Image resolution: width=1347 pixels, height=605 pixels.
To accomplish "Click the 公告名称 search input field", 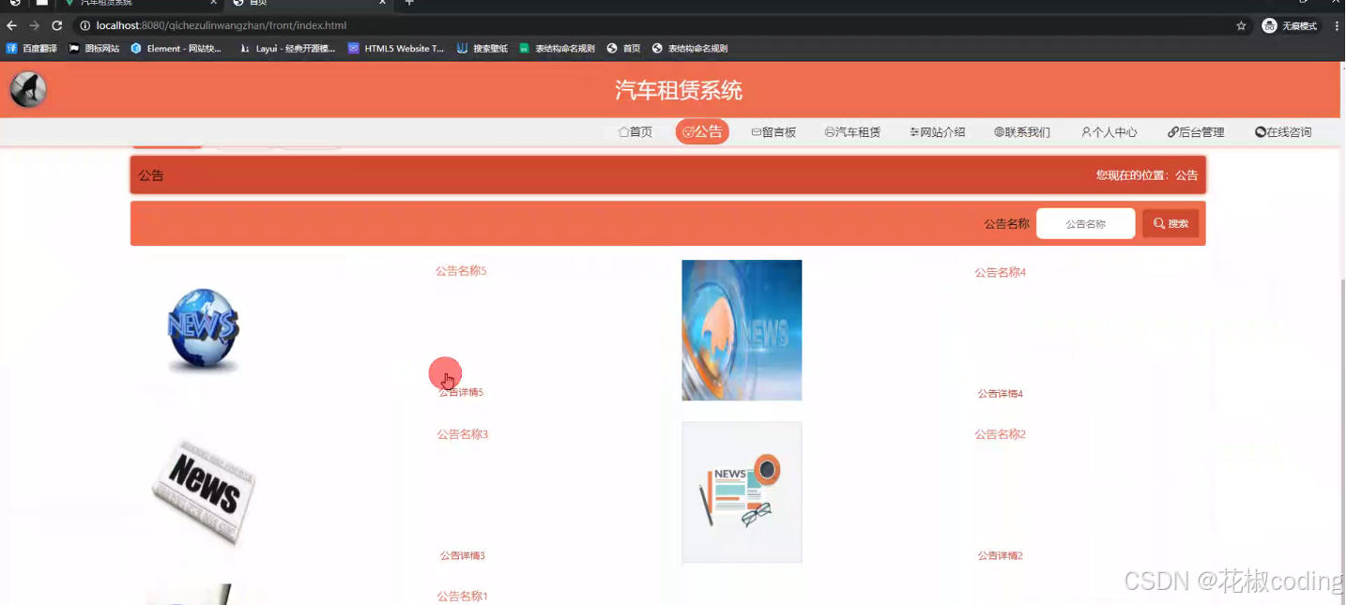I will (1085, 223).
